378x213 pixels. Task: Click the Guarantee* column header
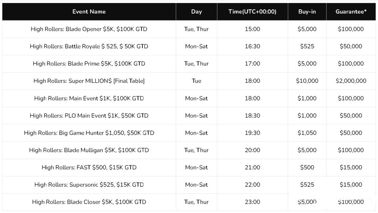pos(351,11)
